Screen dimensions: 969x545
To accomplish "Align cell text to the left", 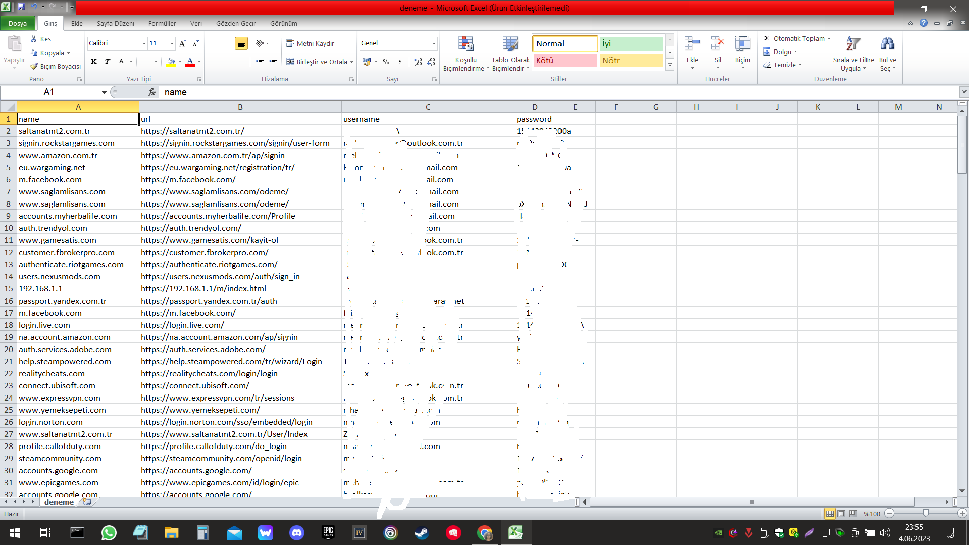I will click(x=214, y=62).
